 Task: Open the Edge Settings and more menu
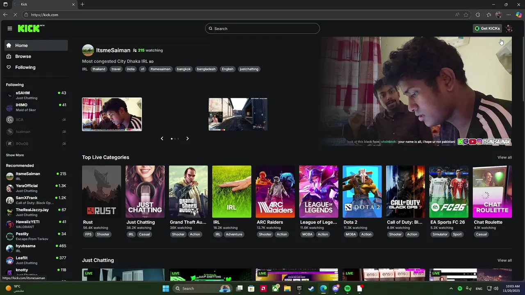pos(509,15)
